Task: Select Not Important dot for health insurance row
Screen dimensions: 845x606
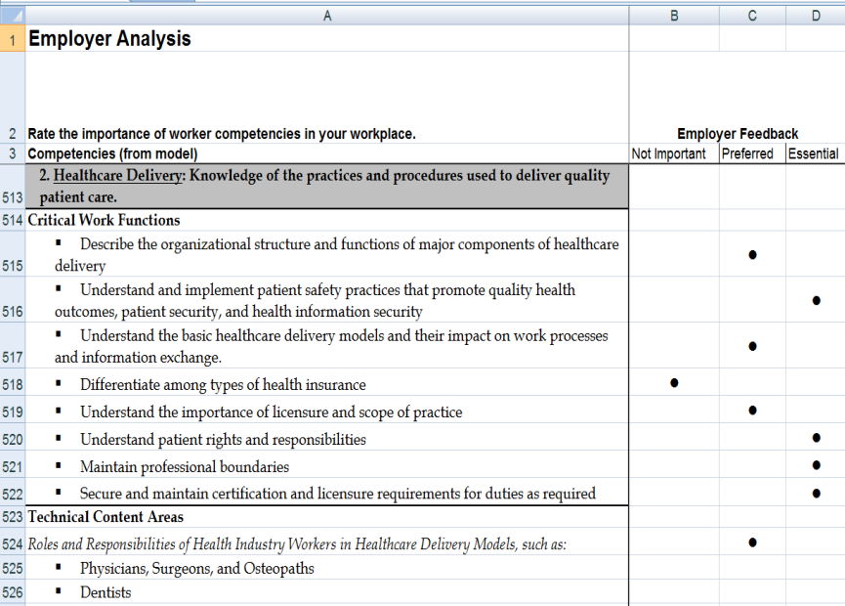Action: coord(674,383)
